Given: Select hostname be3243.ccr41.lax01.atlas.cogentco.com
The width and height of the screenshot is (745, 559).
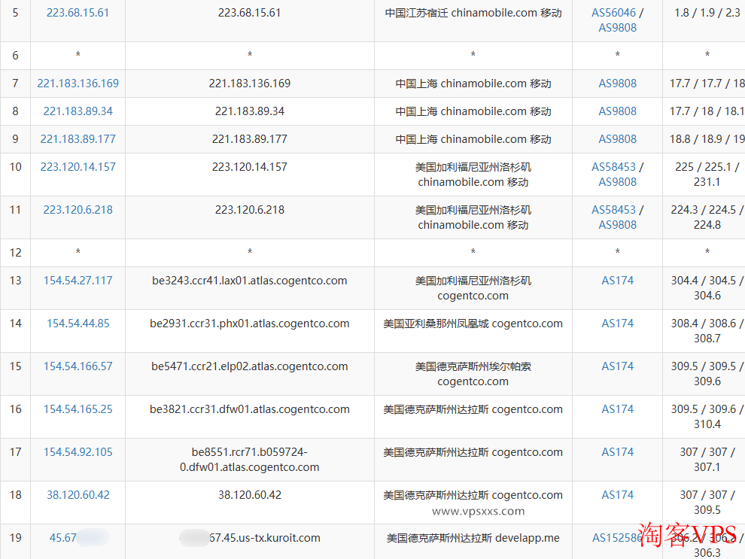Looking at the screenshot, I should click(249, 281).
